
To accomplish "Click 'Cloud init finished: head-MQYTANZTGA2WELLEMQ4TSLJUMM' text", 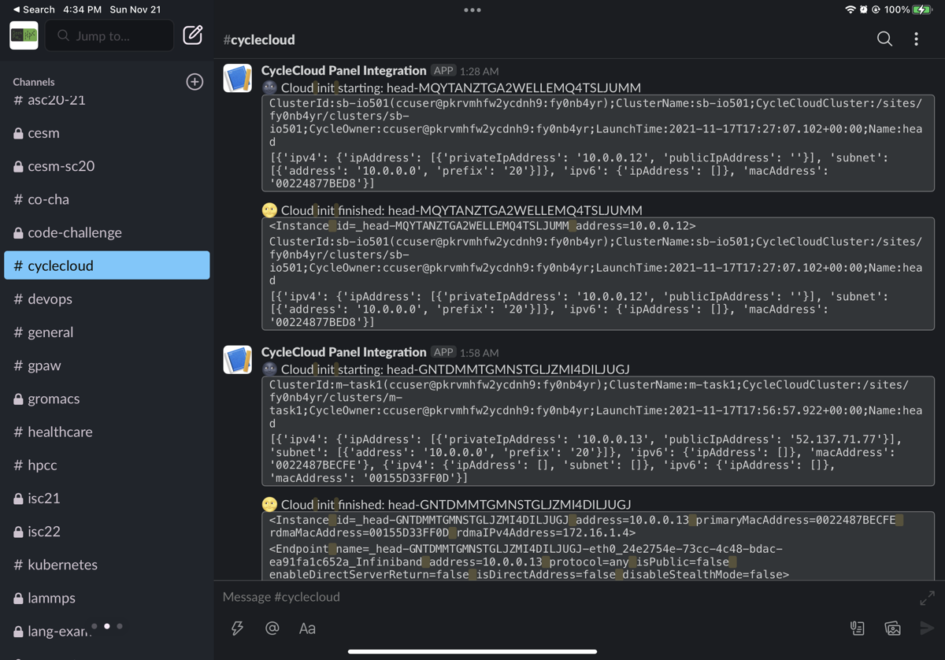I will coord(461,210).
